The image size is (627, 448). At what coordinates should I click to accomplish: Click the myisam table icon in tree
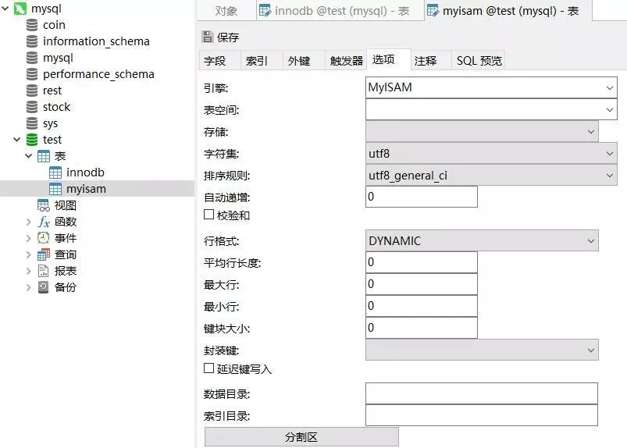click(55, 189)
